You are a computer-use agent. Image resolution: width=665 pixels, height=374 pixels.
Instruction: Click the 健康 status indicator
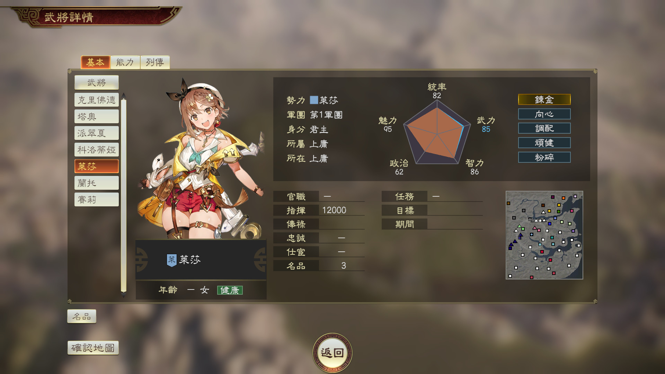pyautogui.click(x=230, y=290)
